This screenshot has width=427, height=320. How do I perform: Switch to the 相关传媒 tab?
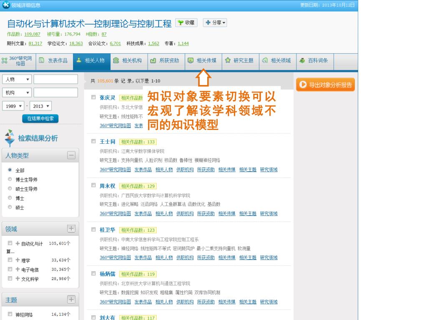point(203,62)
